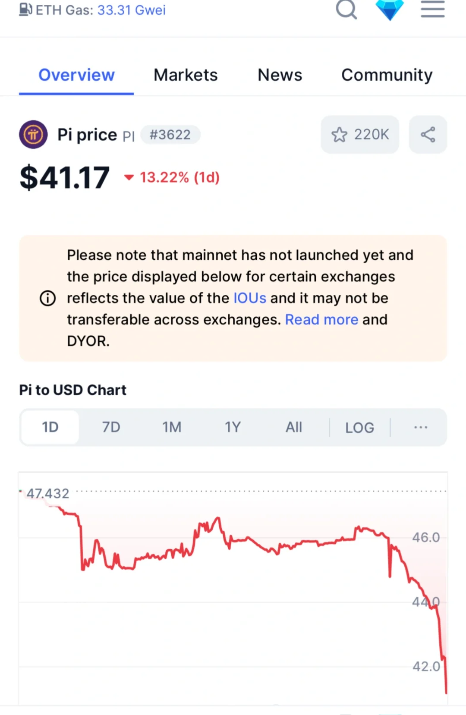Follow the IOUs link
Screen dimensions: 466x715
point(250,298)
